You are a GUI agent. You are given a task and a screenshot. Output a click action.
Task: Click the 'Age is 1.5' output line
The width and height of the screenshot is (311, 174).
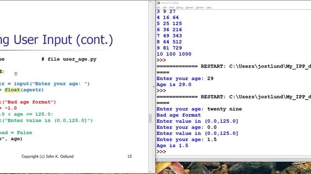173,145
